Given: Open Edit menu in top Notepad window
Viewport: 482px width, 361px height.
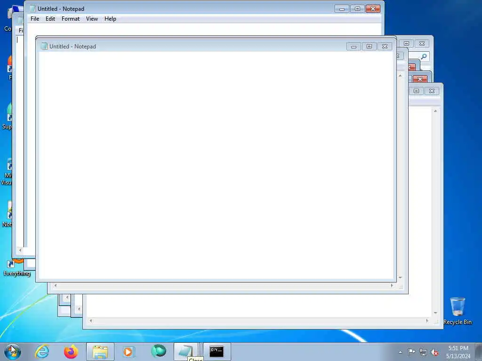Looking at the screenshot, I should [x=50, y=19].
